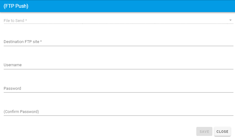The width and height of the screenshot is (235, 139).
Task: Open the File to Send select box
Action: pyautogui.click(x=118, y=20)
